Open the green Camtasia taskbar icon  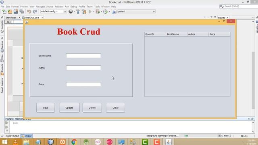[x=145, y=142]
